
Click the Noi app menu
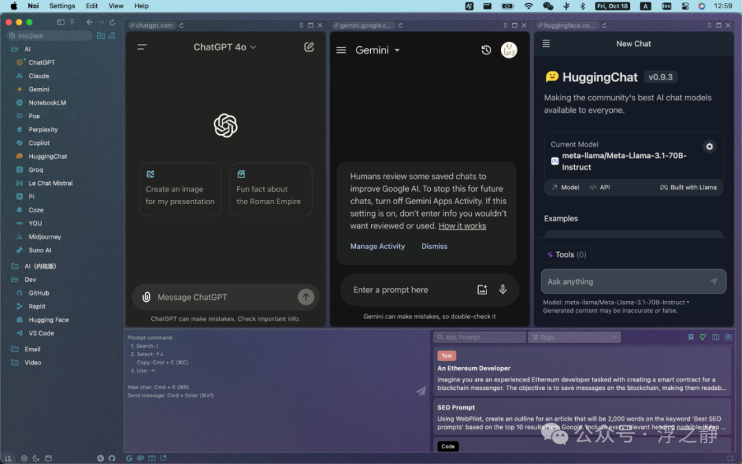pyautogui.click(x=33, y=6)
